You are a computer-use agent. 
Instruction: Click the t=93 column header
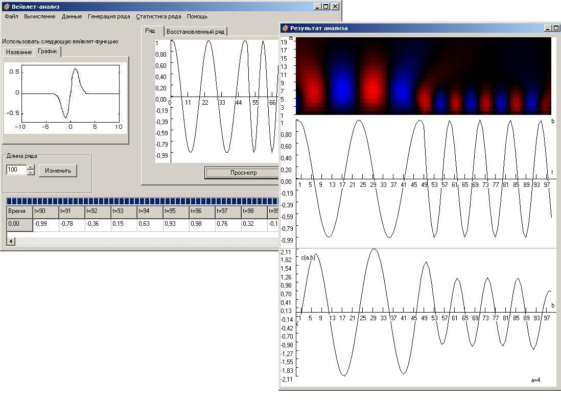pos(124,212)
